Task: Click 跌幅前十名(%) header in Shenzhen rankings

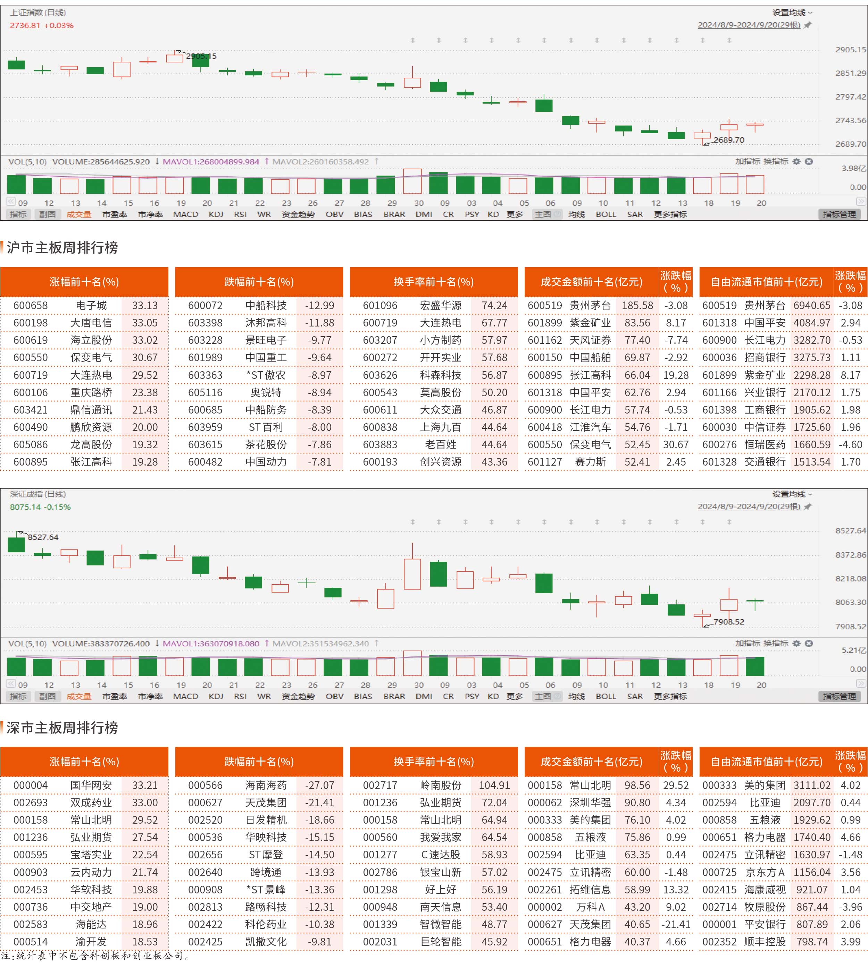Action: (259, 762)
